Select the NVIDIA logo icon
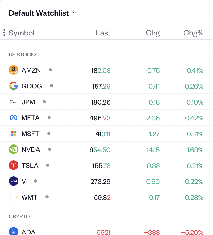213x235 pixels. tap(14, 149)
